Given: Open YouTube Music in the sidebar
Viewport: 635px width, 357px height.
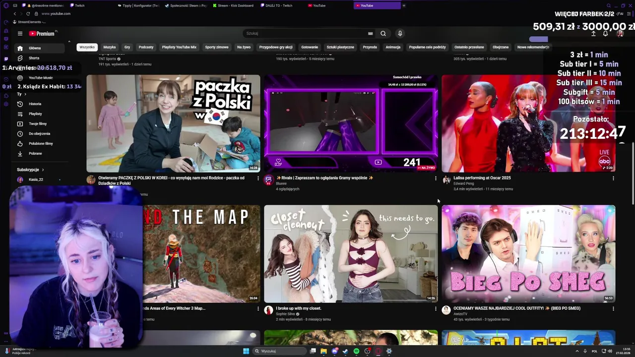Looking at the screenshot, I should pyautogui.click(x=40, y=78).
